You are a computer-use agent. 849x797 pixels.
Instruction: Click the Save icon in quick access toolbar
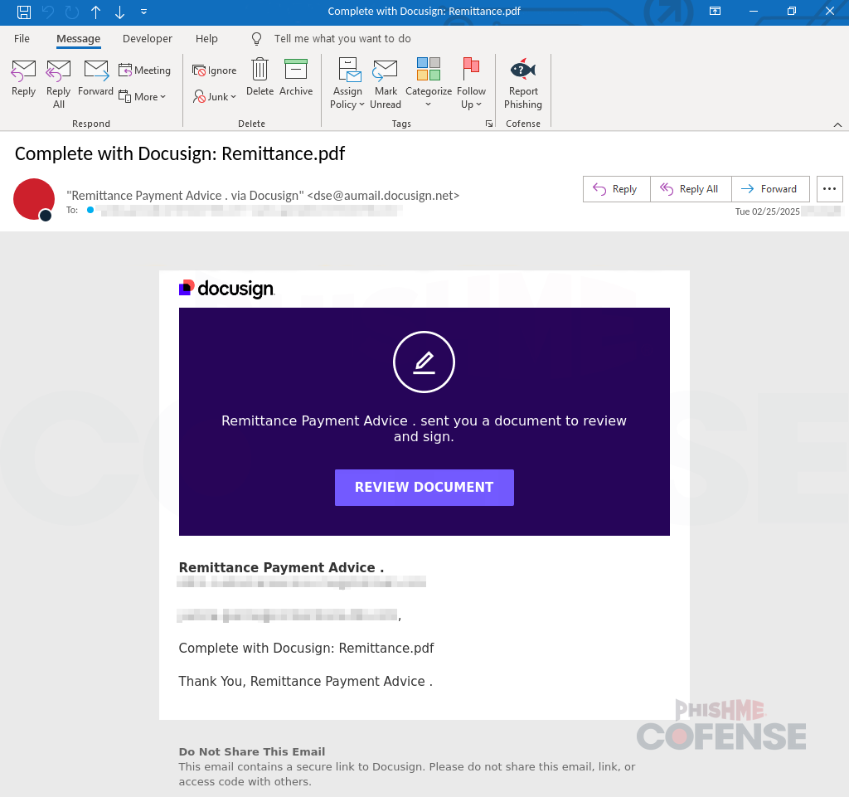coord(22,12)
